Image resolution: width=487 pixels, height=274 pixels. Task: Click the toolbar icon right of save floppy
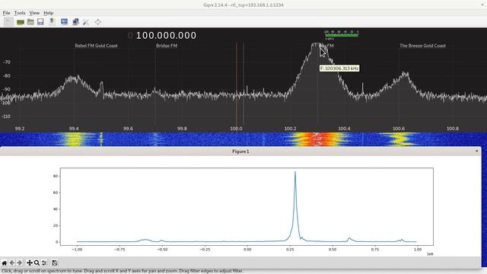tap(53, 22)
